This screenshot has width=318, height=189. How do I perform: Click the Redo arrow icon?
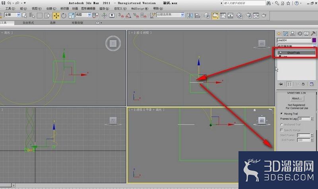point(17,3)
